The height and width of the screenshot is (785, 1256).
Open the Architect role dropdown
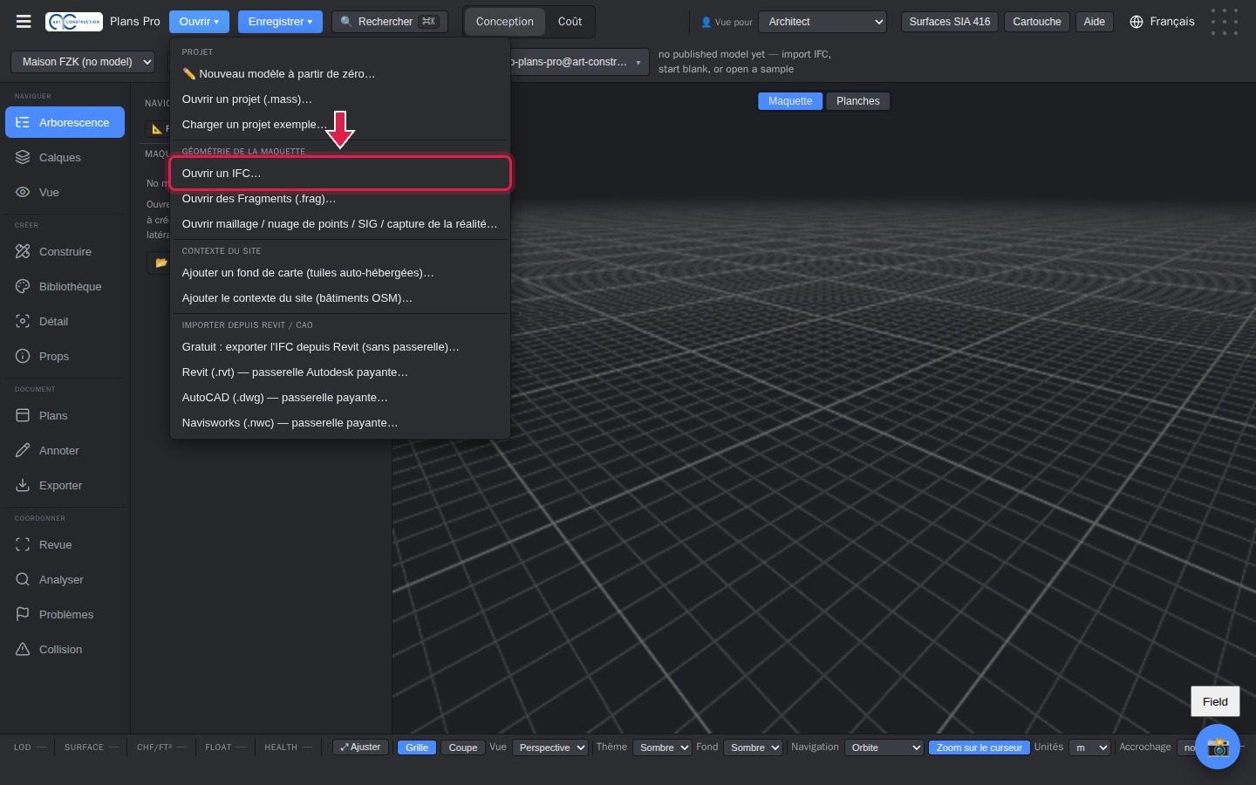click(823, 22)
